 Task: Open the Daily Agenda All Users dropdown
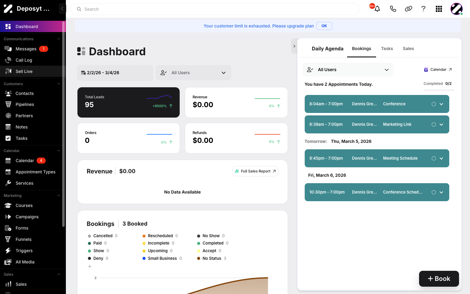point(348,70)
